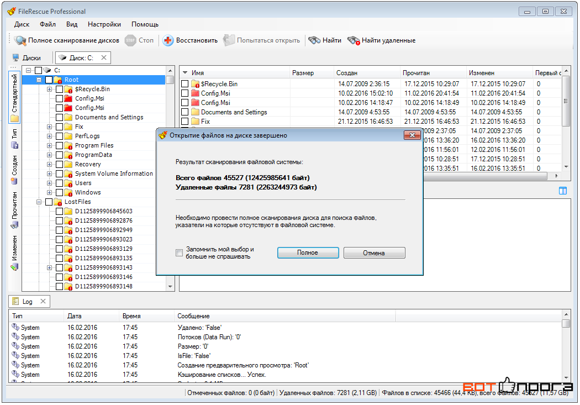Check the Users folder checkbox in tree
The height and width of the screenshot is (405, 580).
(x=59, y=183)
